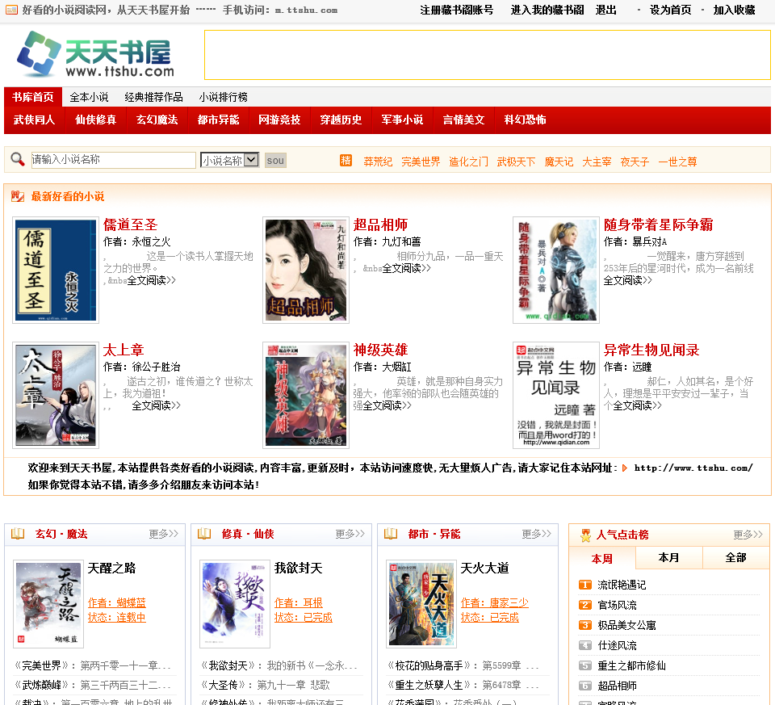This screenshot has height=705, width=775.
Task: Click 进入我的藏书阁 link
Action: 547,10
